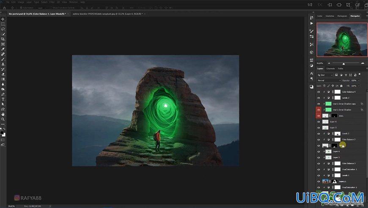Click the 1X button at top right
This screenshot has height=208, width=368.
pos(320,5)
